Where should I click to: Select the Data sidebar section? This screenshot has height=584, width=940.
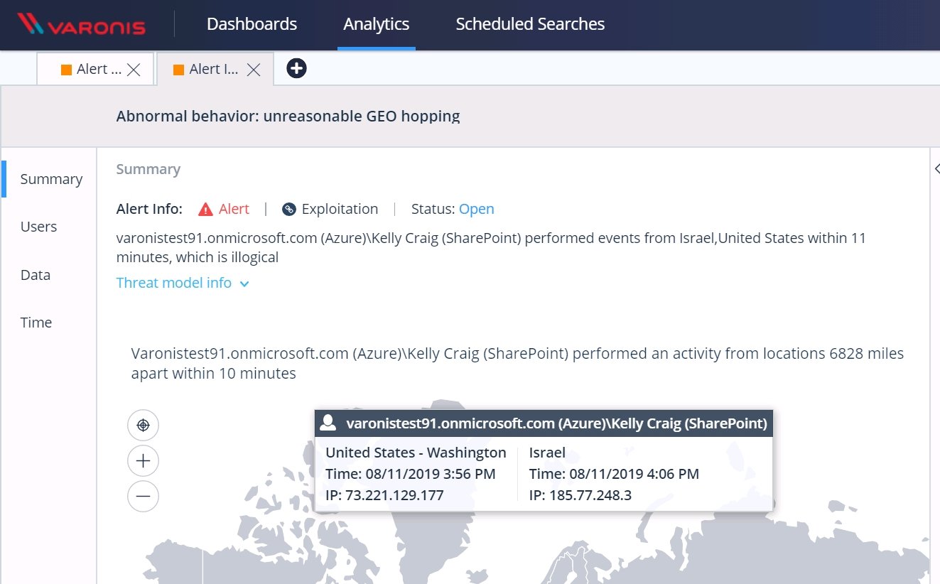[x=36, y=275]
